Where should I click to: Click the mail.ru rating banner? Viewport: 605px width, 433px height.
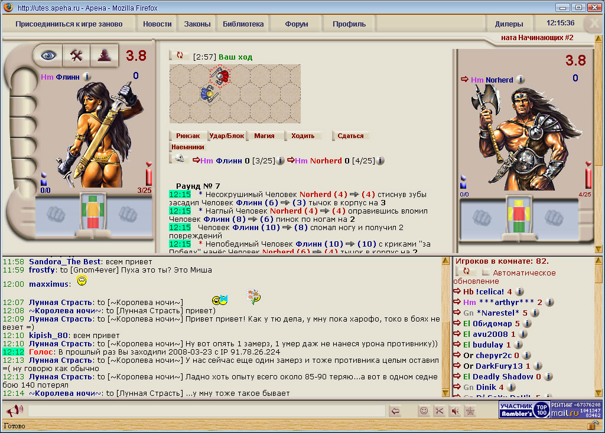(x=576, y=410)
